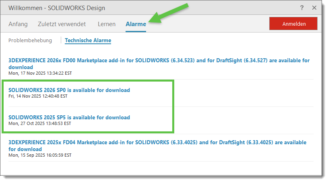Click the divider between Problembehebung and Technische Alarme
The image size is (328, 182).
61,40
